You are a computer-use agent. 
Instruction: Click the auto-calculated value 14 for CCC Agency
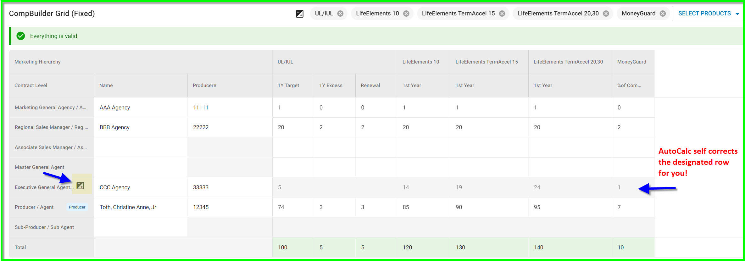(406, 187)
